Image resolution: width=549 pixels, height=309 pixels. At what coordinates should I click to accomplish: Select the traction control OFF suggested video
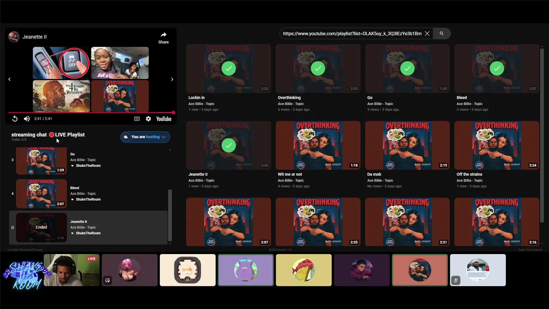tap(61, 63)
